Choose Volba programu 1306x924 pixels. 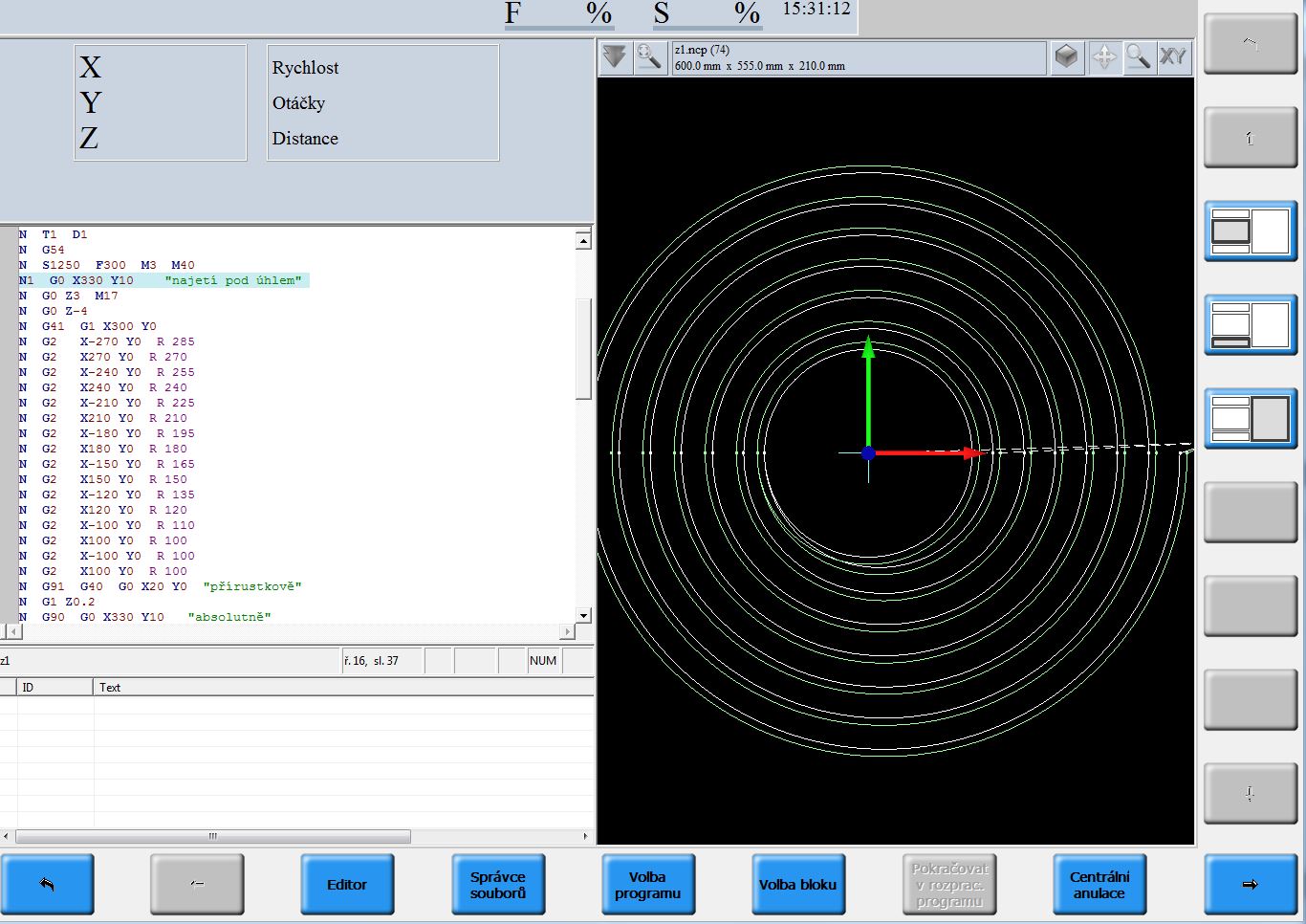647,885
